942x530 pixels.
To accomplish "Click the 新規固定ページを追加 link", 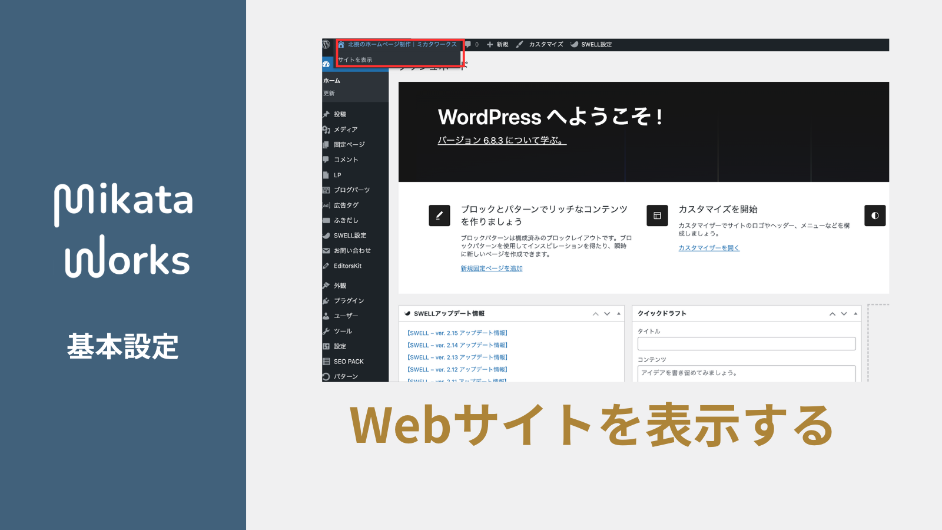I will point(492,269).
